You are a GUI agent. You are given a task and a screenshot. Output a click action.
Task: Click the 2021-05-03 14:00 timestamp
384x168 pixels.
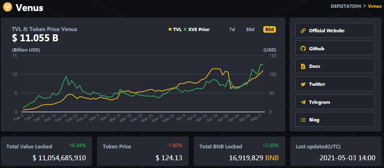(347, 158)
